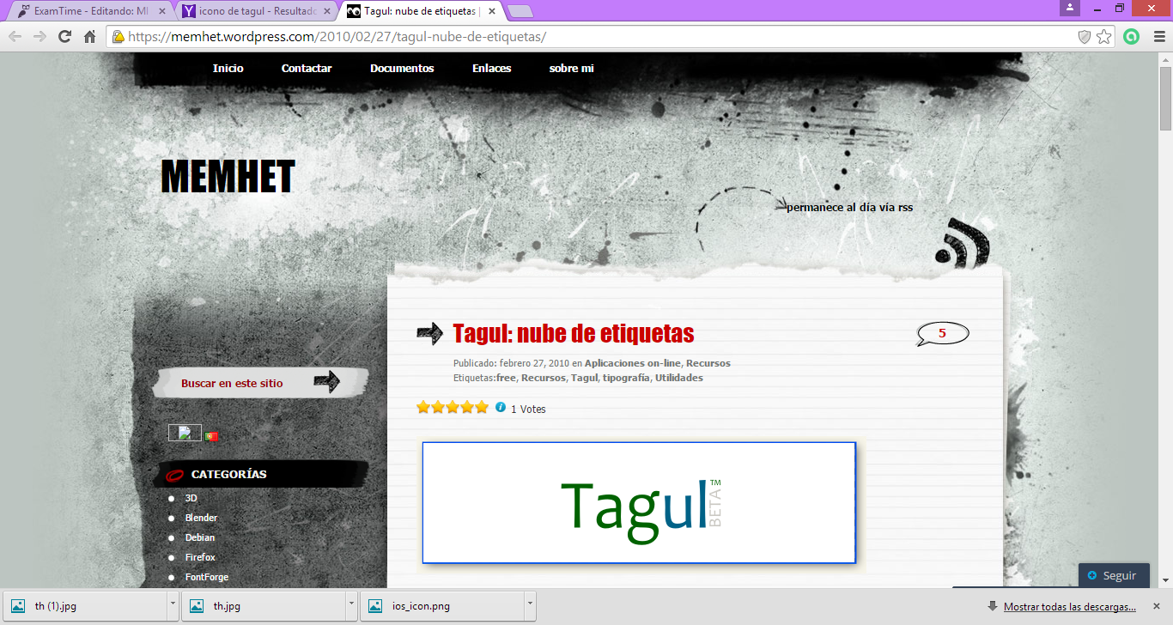Open the Contactar menu item
This screenshot has width=1173, height=625.
pyautogui.click(x=307, y=69)
